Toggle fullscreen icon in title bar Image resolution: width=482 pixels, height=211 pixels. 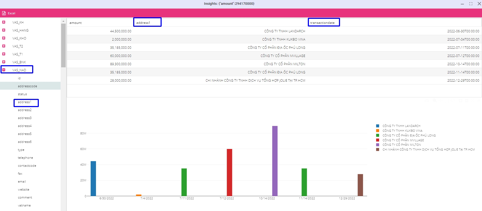(471, 4)
